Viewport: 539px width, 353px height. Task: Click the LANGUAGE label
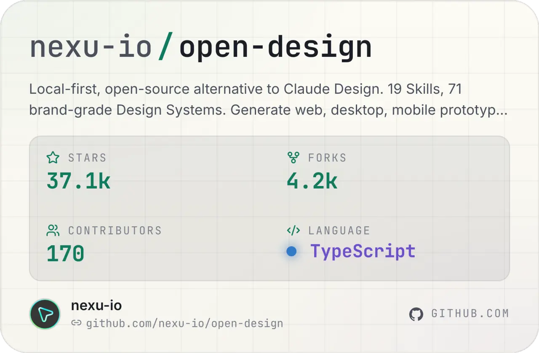pyautogui.click(x=339, y=231)
